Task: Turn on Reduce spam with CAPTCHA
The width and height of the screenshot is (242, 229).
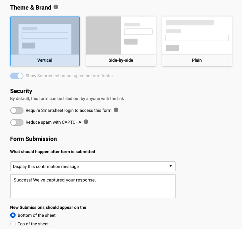Action: click(x=17, y=122)
